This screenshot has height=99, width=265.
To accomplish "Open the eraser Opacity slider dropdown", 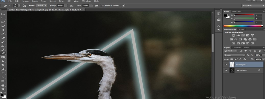I will pos(66,6).
